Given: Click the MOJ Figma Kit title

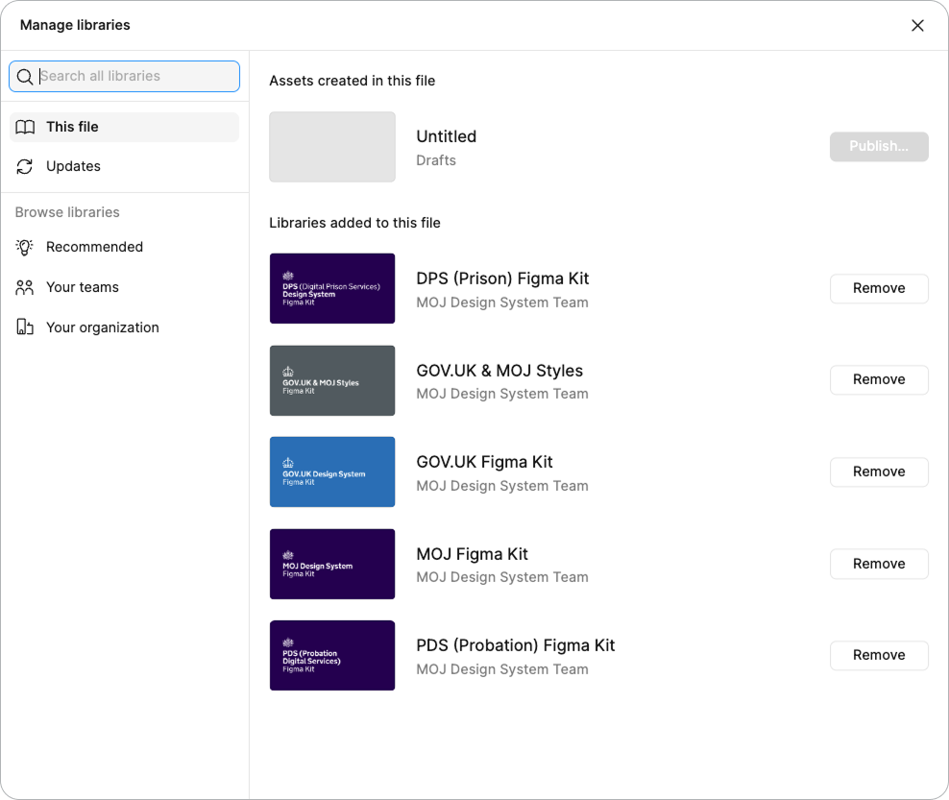Looking at the screenshot, I should (x=472, y=554).
